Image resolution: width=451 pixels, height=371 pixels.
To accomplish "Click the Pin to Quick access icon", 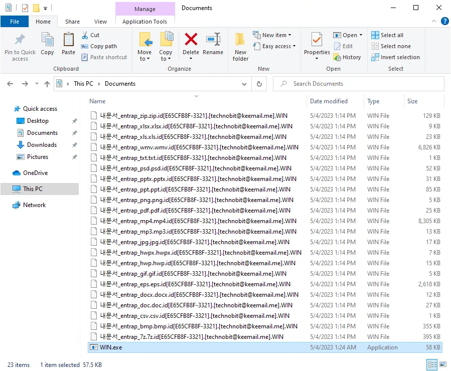I will coord(20,40).
